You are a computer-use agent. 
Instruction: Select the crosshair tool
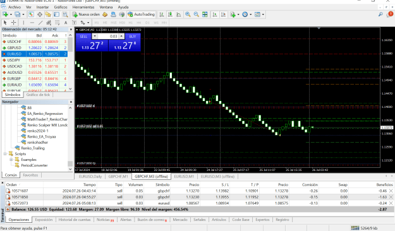[x=14, y=23]
